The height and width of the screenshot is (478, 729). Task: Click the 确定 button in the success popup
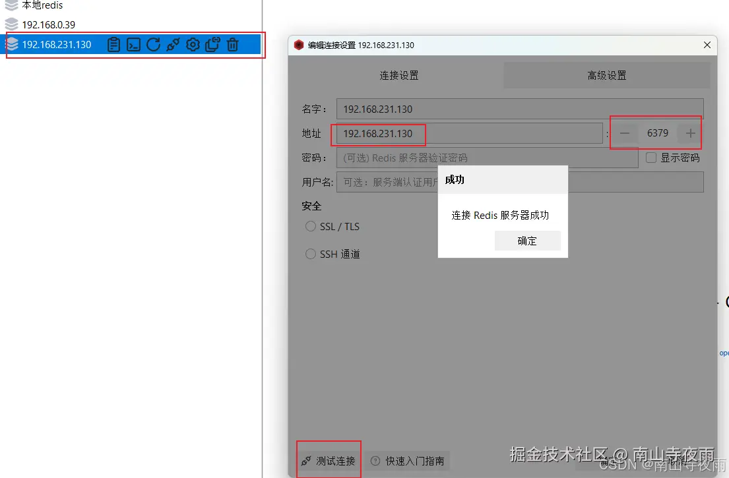tap(527, 240)
